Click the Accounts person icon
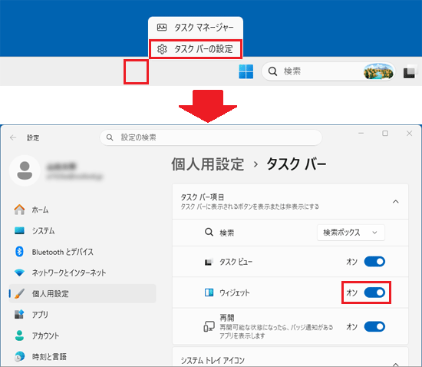This screenshot has height=367, width=422. [x=19, y=336]
